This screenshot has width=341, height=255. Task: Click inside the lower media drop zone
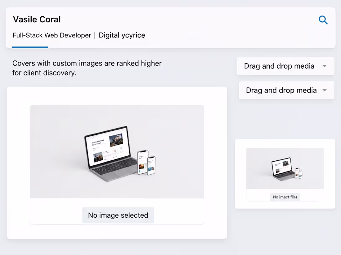(x=281, y=90)
